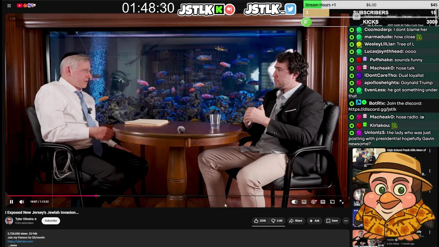Viewport: 439px width, 247px height.
Task: Enter full screen mode
Action: coord(342,202)
